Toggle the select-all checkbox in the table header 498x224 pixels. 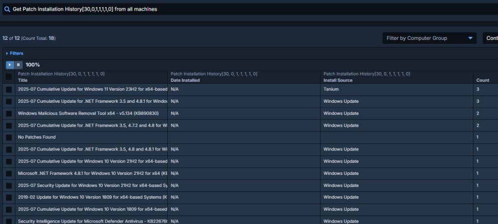[x=9, y=77]
